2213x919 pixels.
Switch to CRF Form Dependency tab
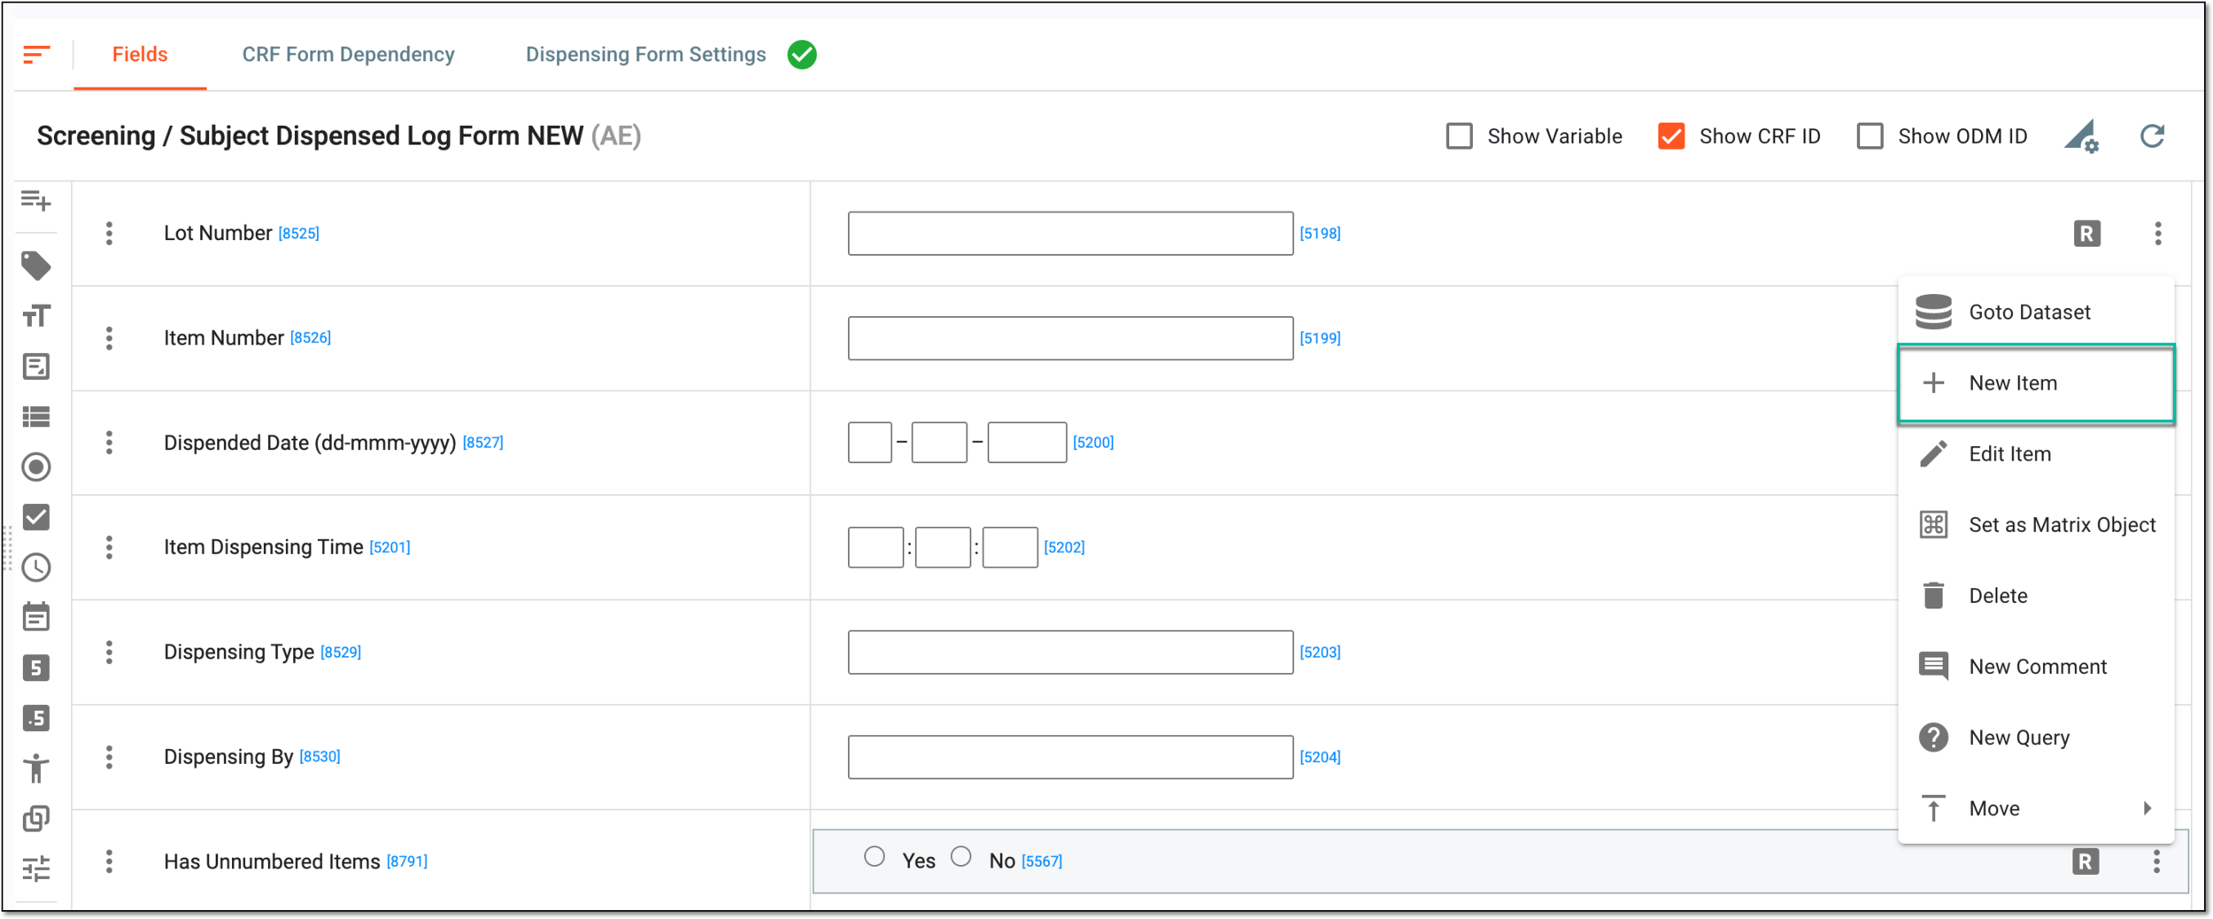click(348, 55)
